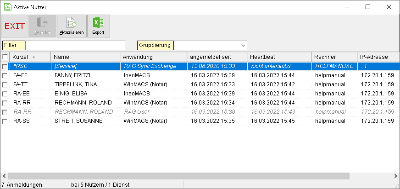The image size is (400, 189).
Task: Click bei 5 Nutzern / 1 Dienst status
Action: click(100, 185)
